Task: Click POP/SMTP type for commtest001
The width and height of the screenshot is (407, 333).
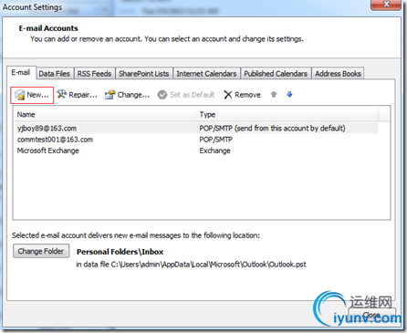Action: pyautogui.click(x=216, y=140)
